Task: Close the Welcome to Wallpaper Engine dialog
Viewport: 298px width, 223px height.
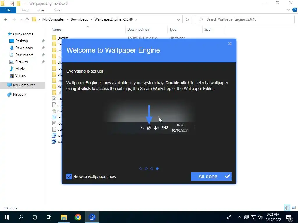Action: [x=230, y=44]
